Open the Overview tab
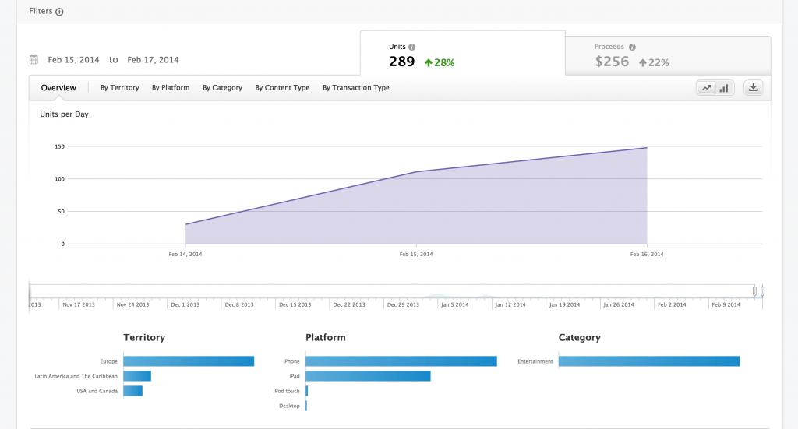The height and width of the screenshot is (429, 798). click(58, 88)
